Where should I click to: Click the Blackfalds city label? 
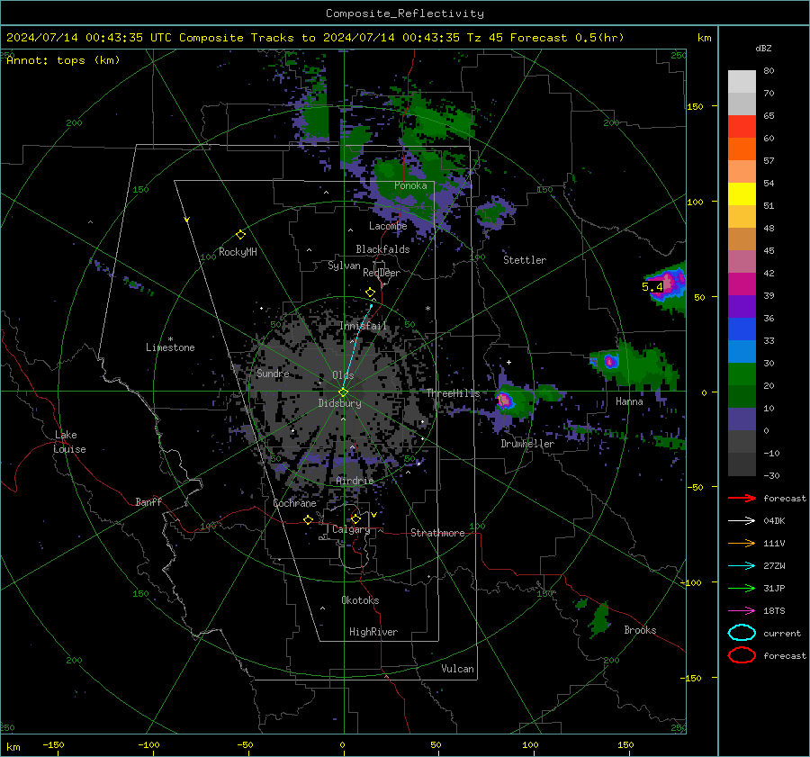click(382, 249)
